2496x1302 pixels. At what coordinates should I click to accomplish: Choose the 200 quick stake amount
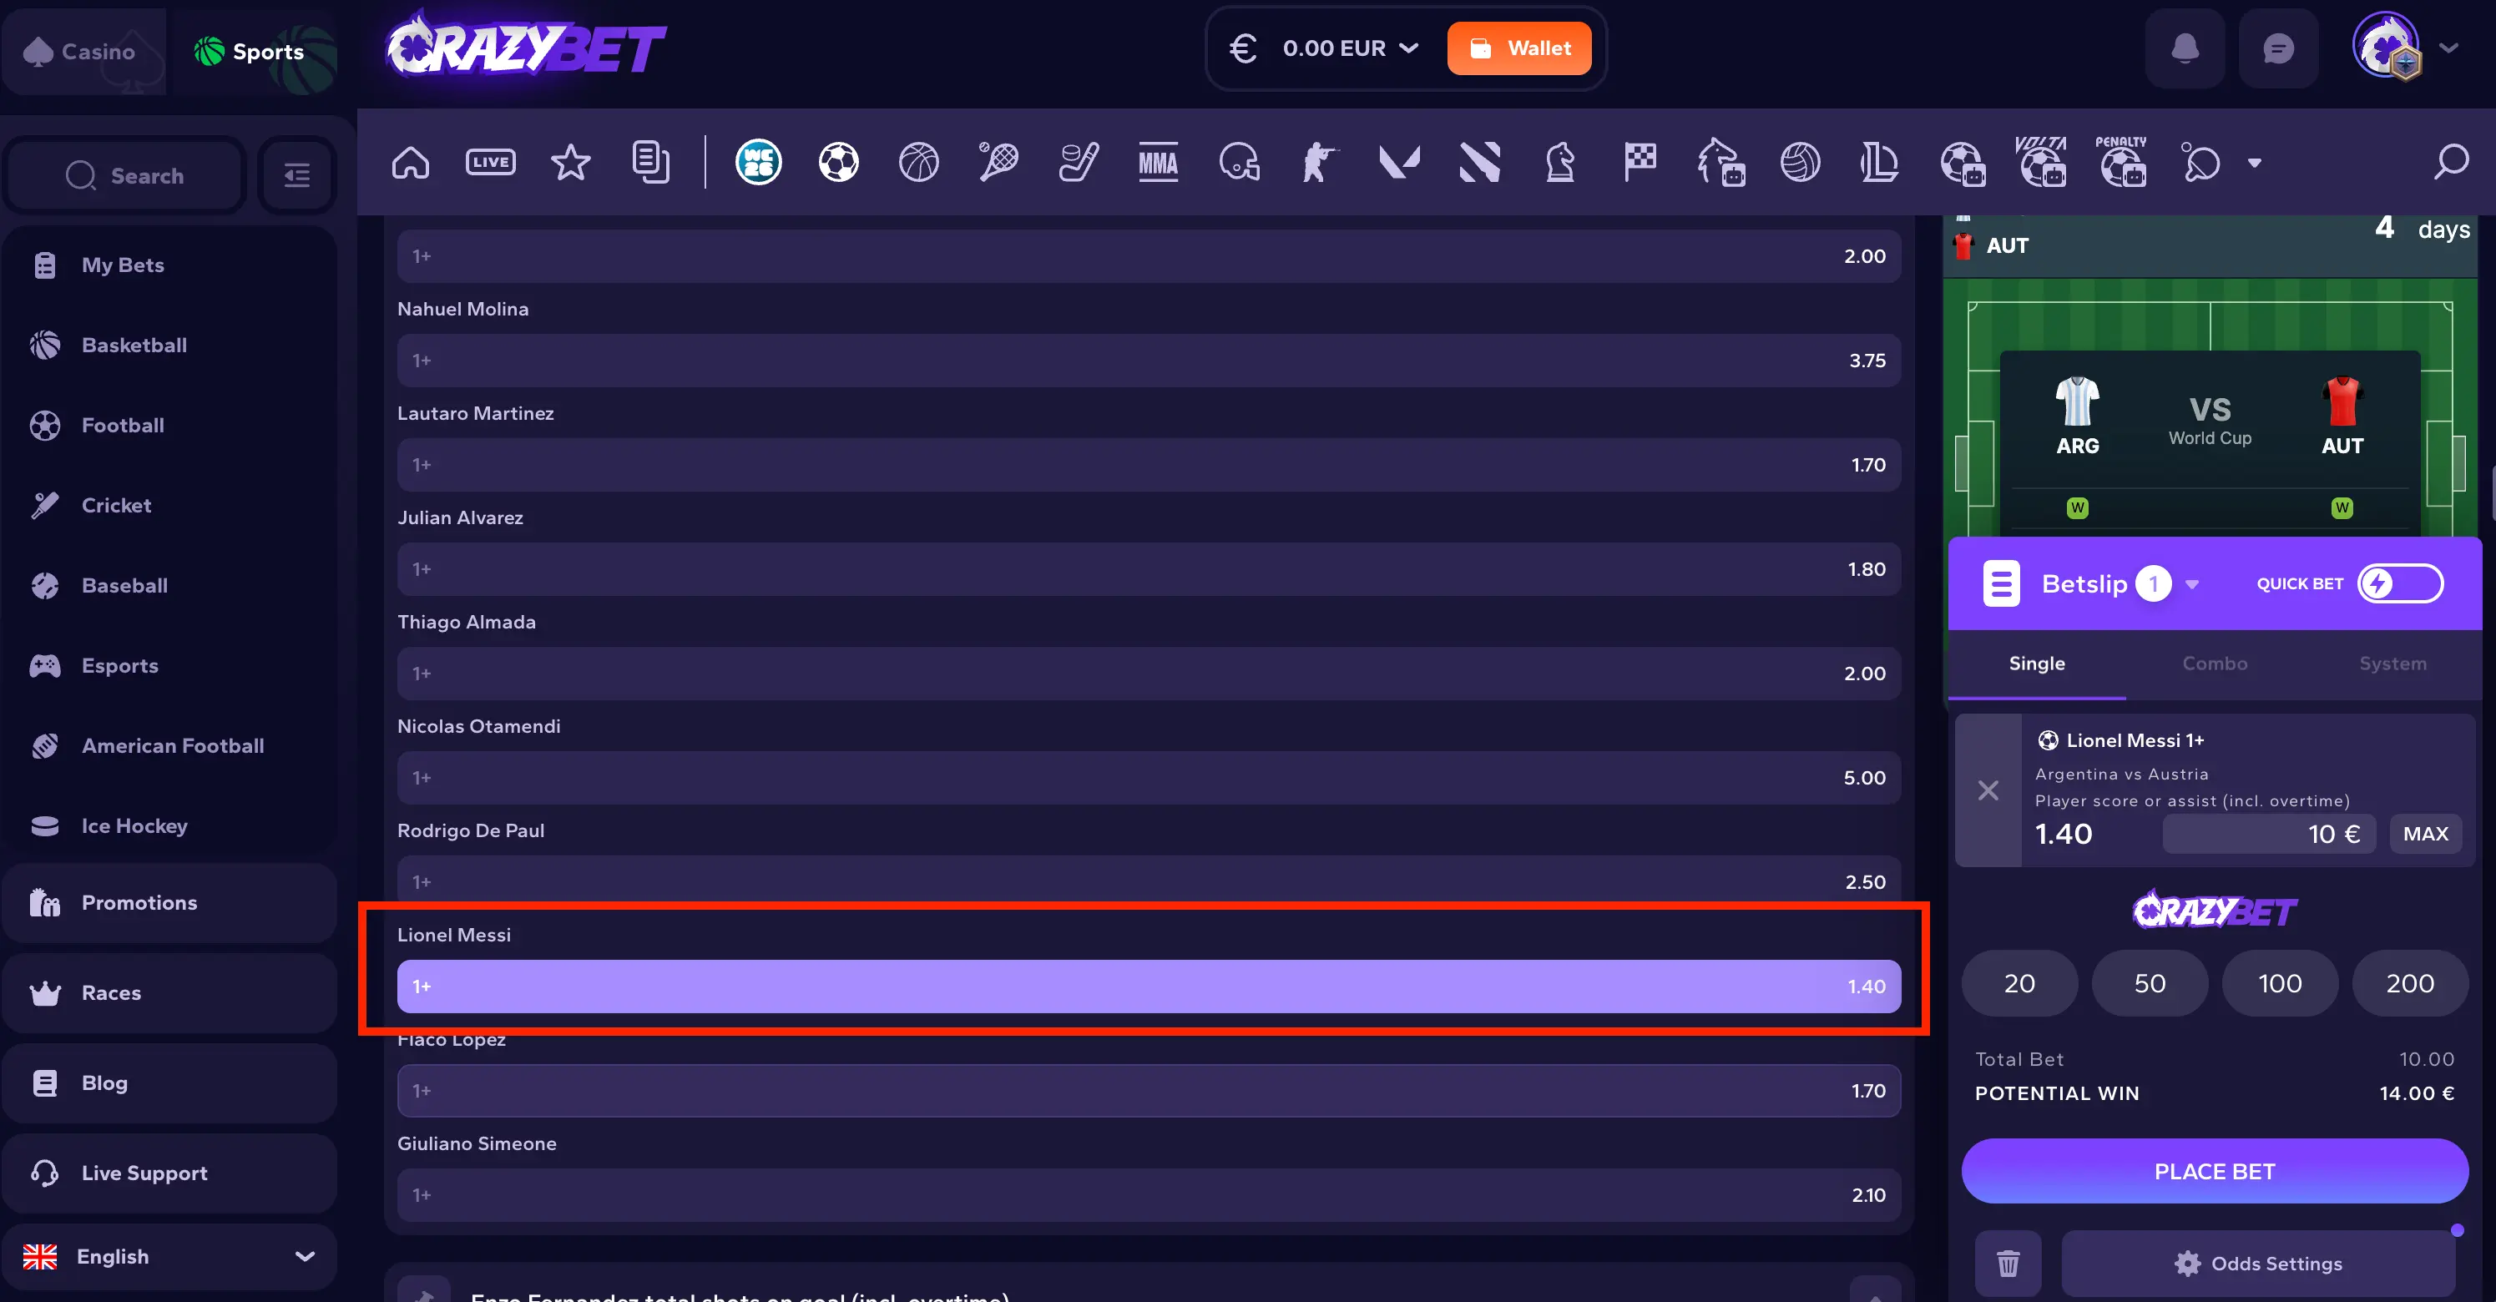pos(2410,983)
